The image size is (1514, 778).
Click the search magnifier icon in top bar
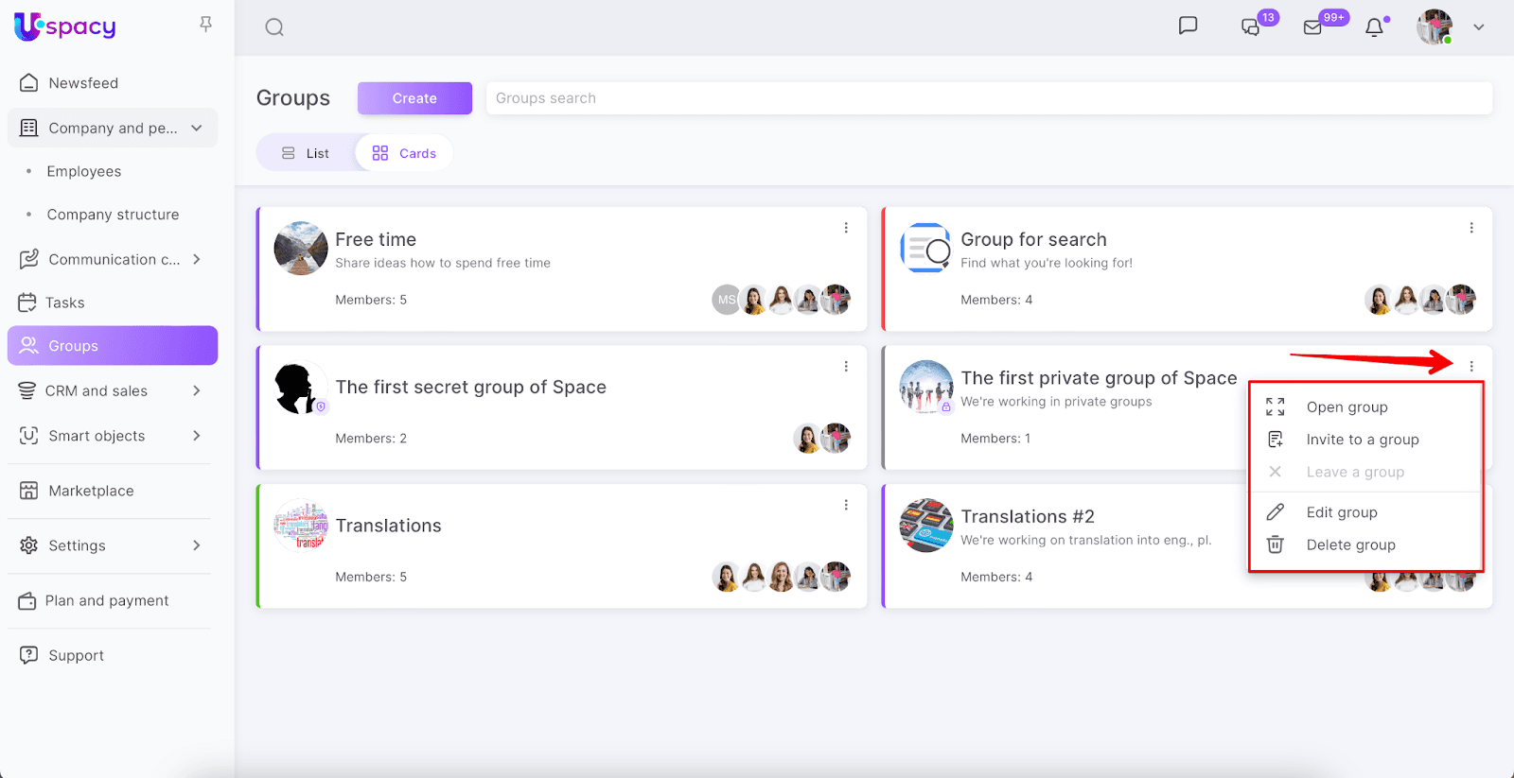[274, 27]
